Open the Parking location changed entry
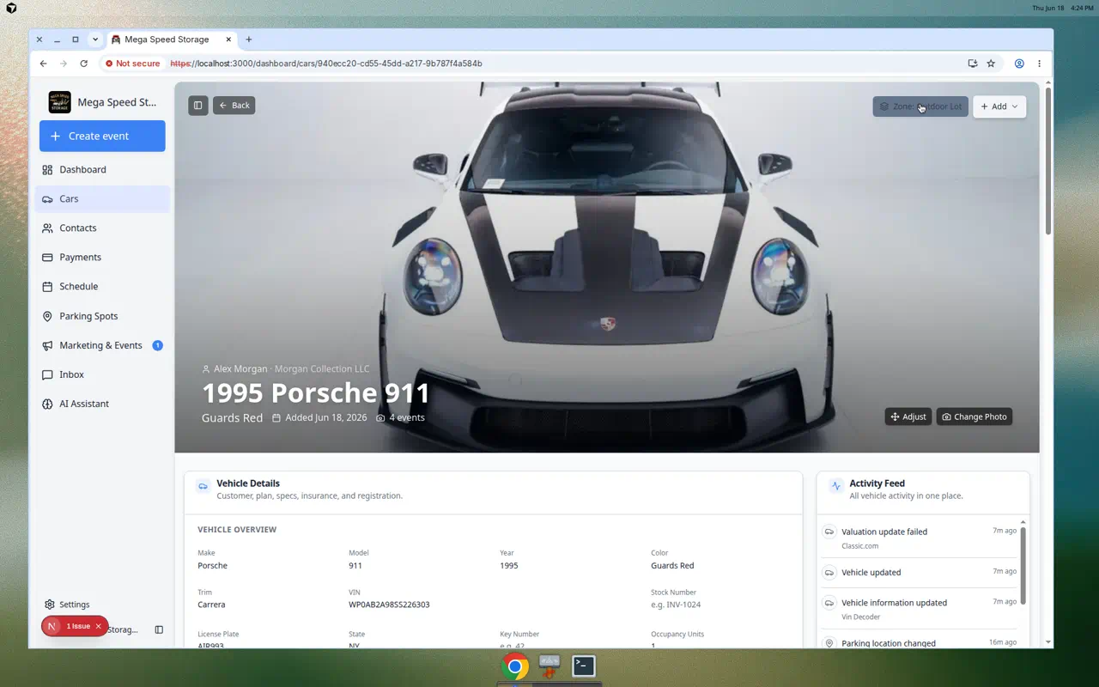 (x=919, y=642)
